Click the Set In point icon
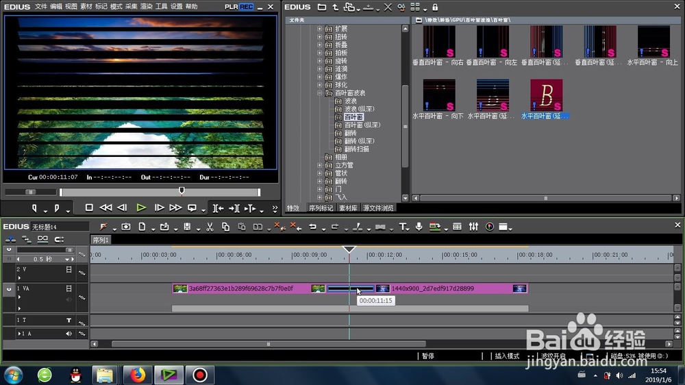This screenshot has height=385, width=685. [34, 208]
